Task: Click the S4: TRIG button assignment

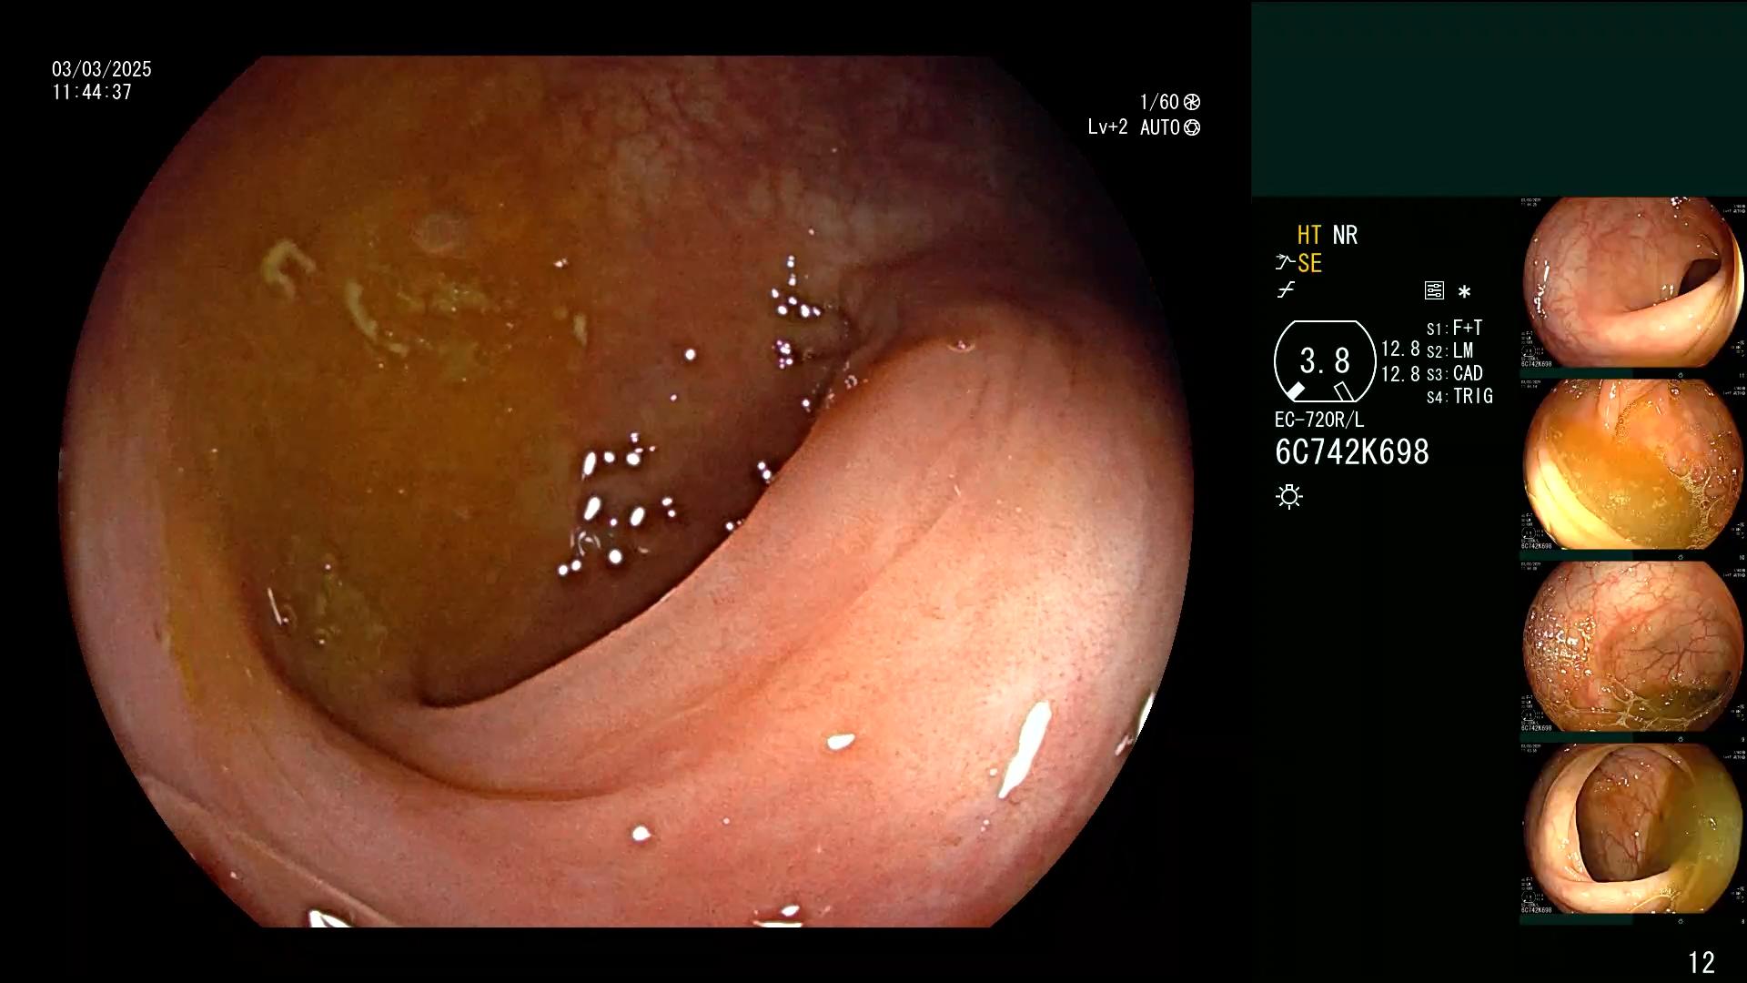Action: [x=1460, y=397]
